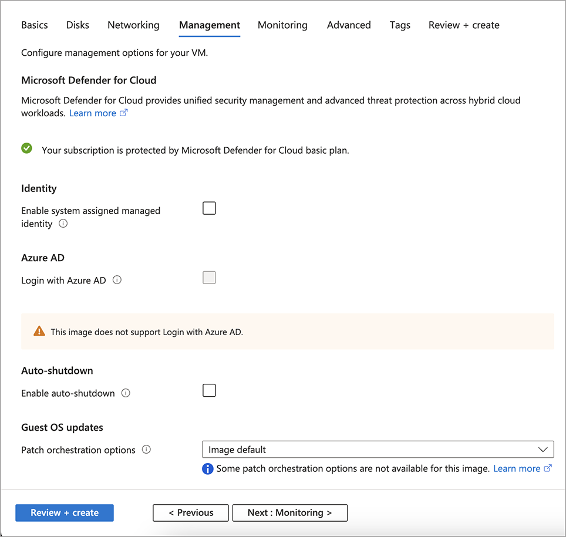Go to the Tags tab

point(400,25)
